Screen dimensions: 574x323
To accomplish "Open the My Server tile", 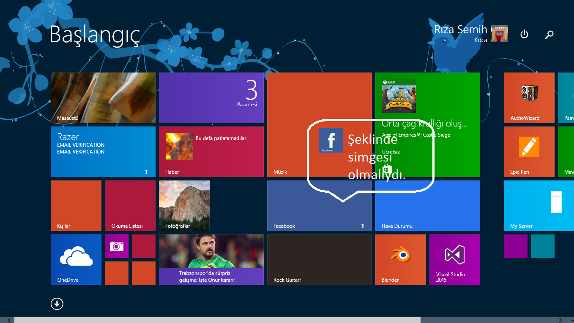I will click(x=538, y=206).
